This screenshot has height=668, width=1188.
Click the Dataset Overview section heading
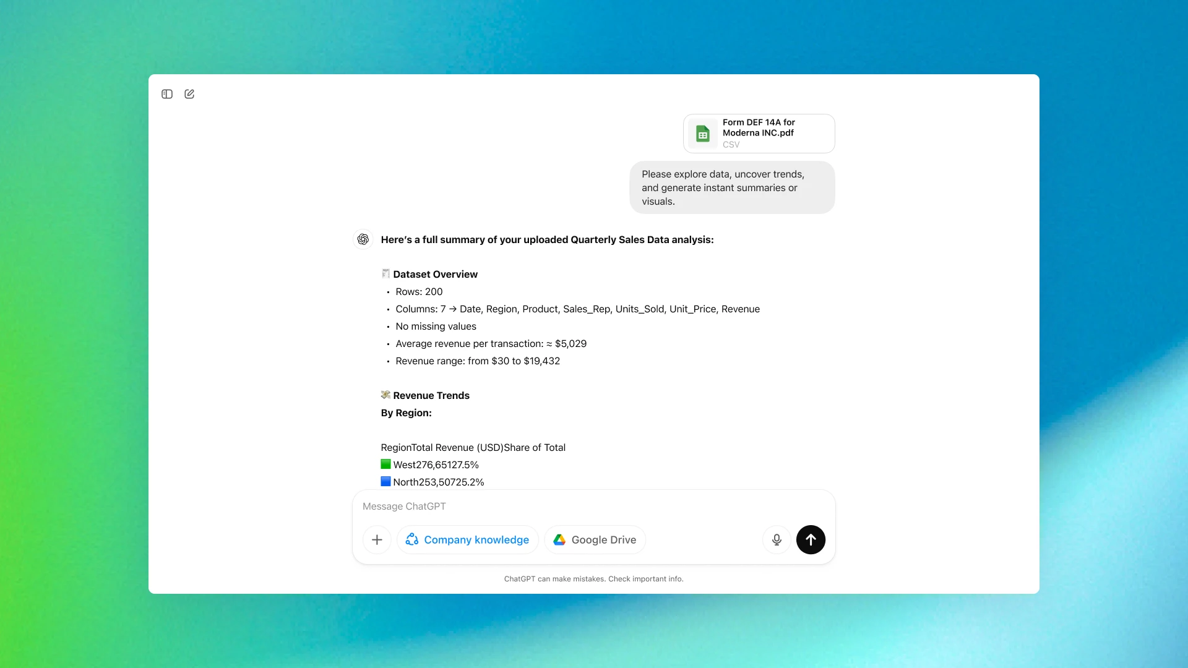pos(436,274)
